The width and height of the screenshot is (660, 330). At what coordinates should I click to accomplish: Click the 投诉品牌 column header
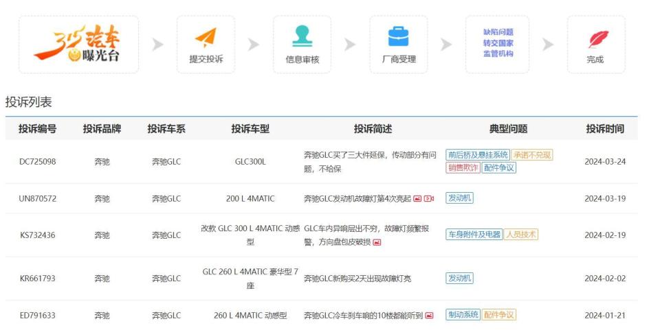coord(102,129)
